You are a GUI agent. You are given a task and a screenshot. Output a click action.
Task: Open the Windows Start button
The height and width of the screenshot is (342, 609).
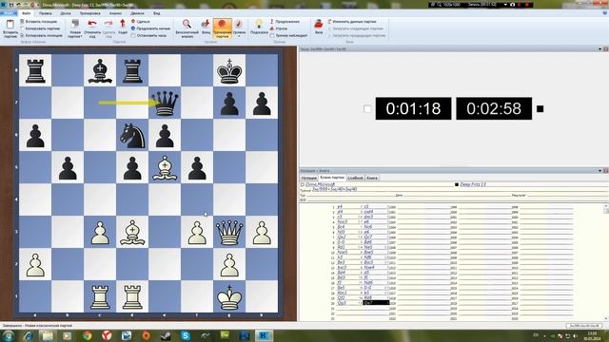tap(9, 335)
